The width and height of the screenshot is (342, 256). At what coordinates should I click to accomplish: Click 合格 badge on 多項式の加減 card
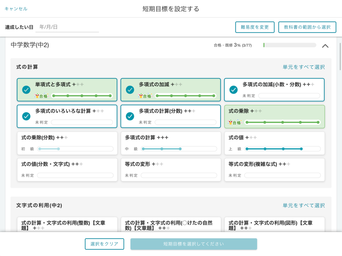click(x=145, y=96)
